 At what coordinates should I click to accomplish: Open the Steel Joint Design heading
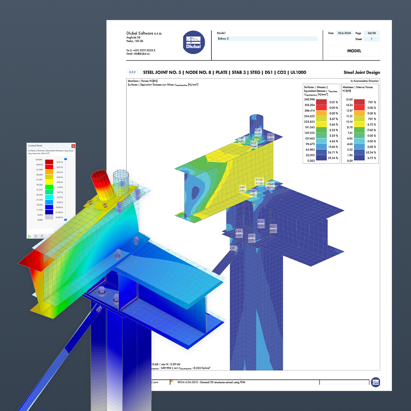click(x=362, y=72)
